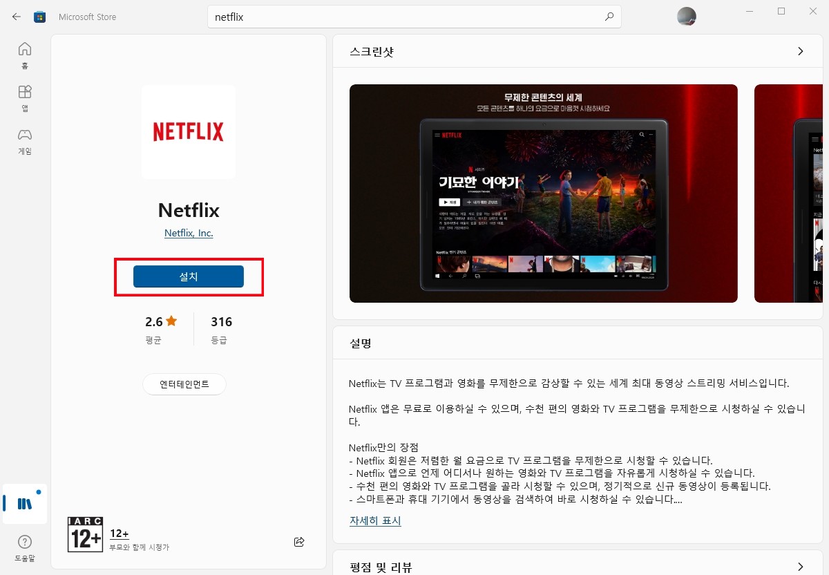Viewport: 829px width, 575px height.
Task: Open the Library icon at the bottom sidebar
Action: 25,504
